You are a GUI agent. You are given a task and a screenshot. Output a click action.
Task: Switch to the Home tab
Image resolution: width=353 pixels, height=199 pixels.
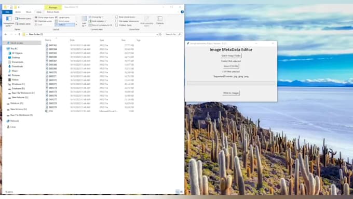click(18, 12)
